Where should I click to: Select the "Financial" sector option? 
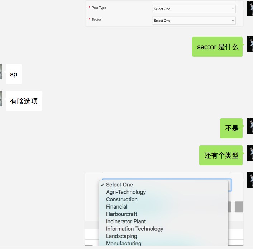116,207
